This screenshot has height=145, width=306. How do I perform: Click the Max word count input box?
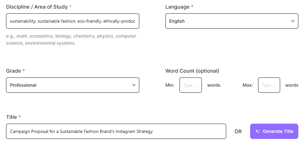tap(269, 85)
